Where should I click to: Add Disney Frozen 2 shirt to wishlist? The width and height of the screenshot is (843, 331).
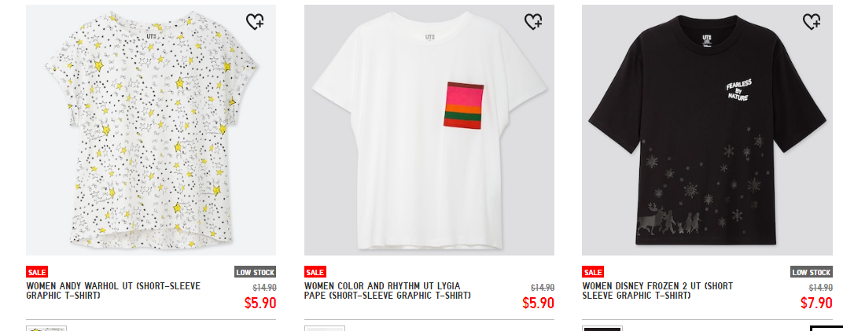click(x=812, y=21)
